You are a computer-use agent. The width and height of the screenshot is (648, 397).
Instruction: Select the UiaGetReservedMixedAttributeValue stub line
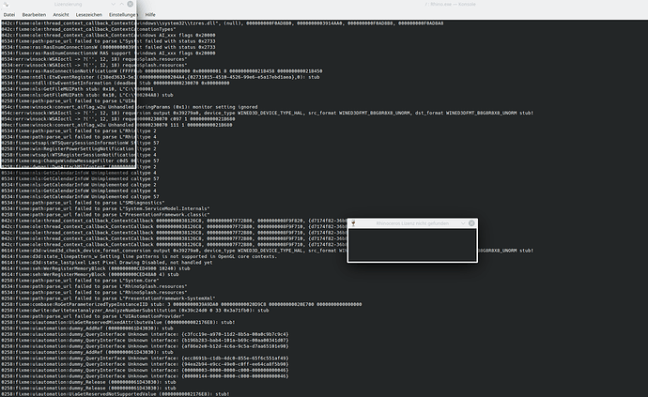[118, 322]
